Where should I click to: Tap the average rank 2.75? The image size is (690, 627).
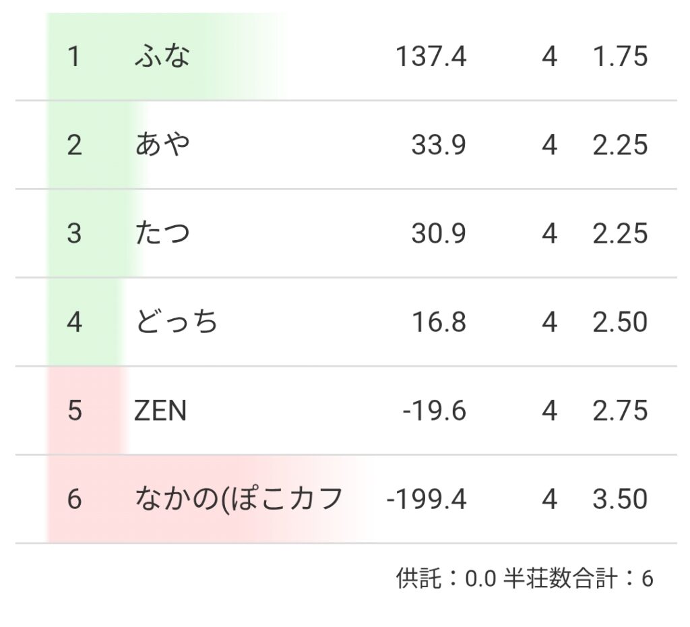(620, 411)
